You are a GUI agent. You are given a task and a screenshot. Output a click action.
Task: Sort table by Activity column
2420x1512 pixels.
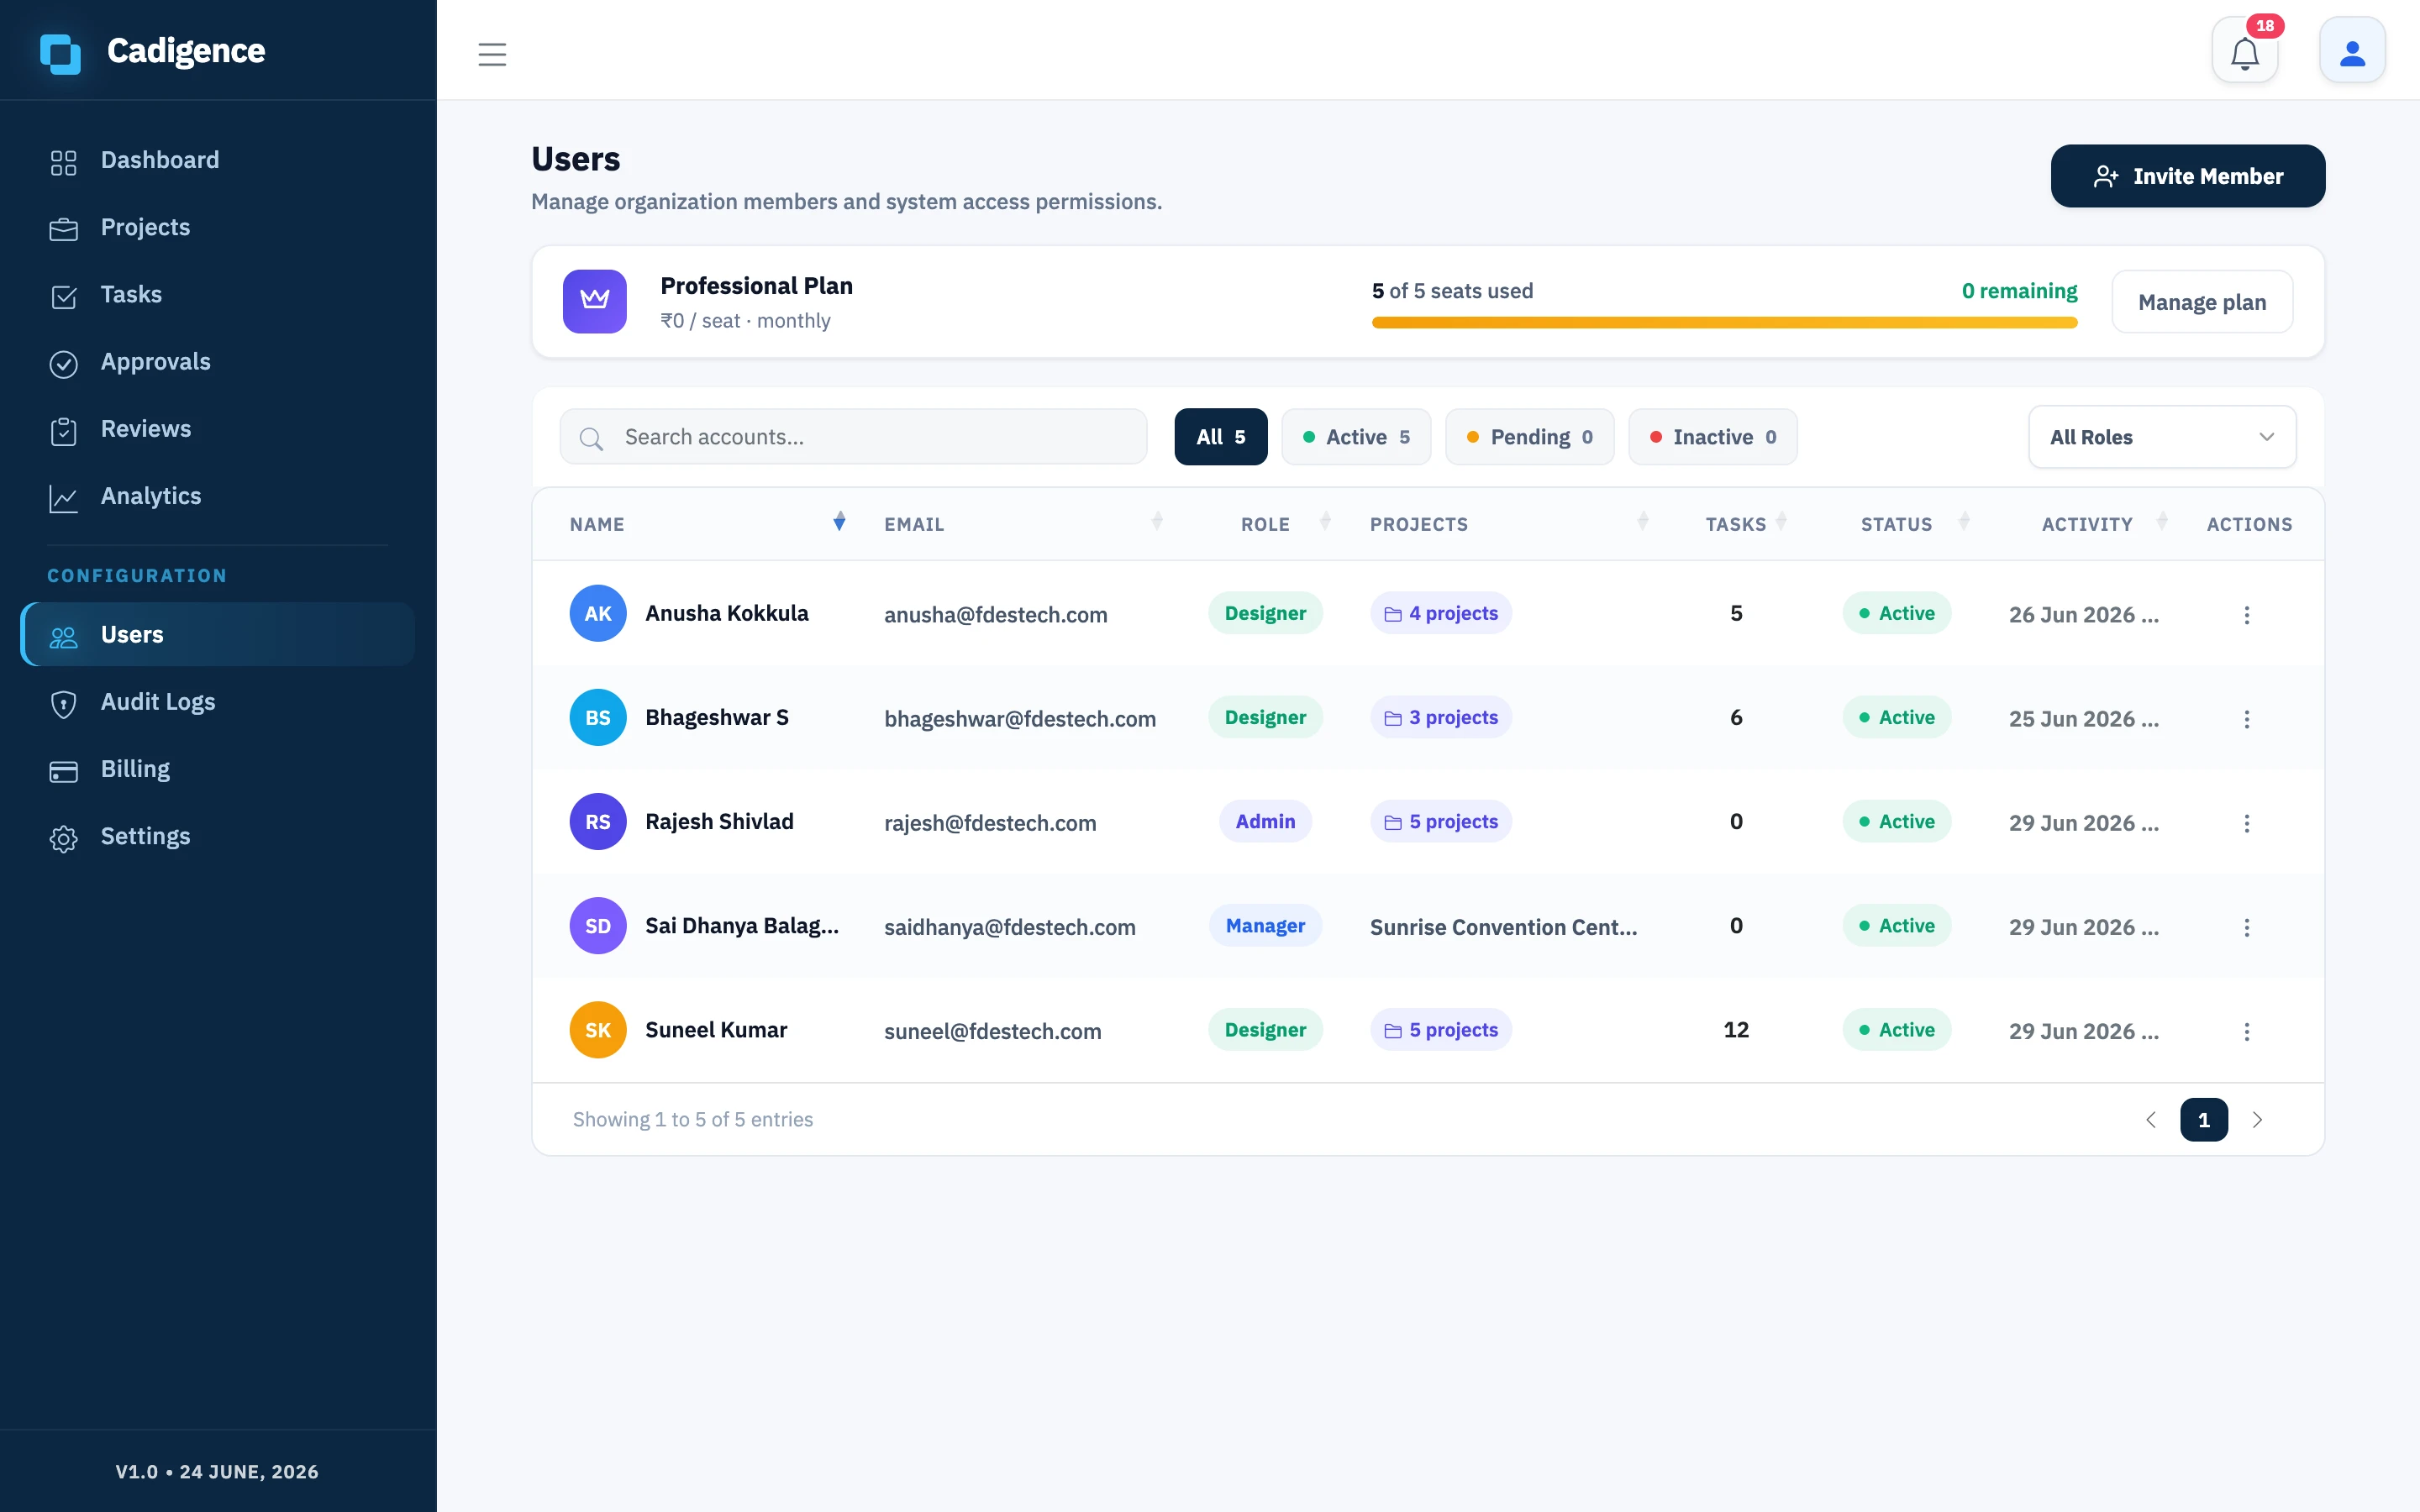[2162, 521]
